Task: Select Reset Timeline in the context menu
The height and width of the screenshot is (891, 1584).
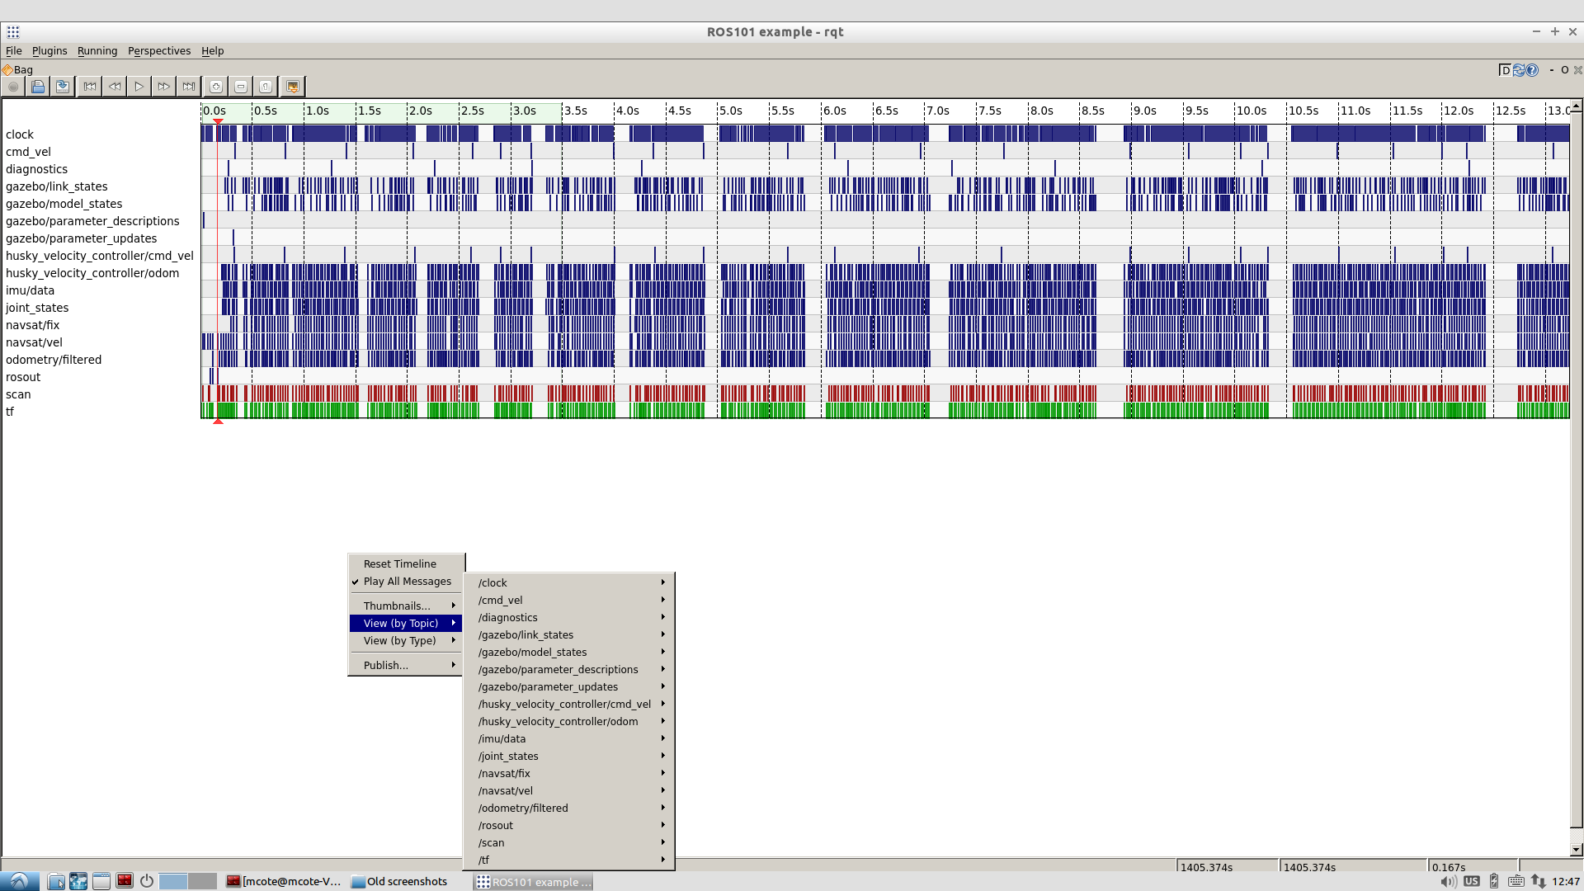Action: coord(400,564)
